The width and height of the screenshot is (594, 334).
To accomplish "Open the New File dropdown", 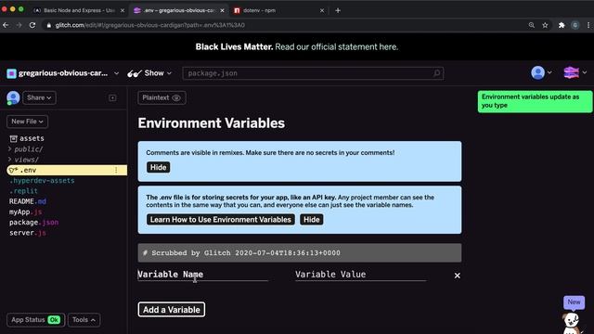I will pyautogui.click(x=27, y=122).
